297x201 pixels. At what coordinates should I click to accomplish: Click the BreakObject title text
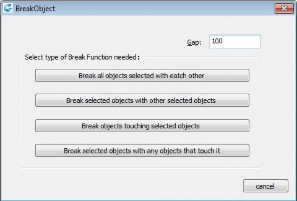pos(35,8)
